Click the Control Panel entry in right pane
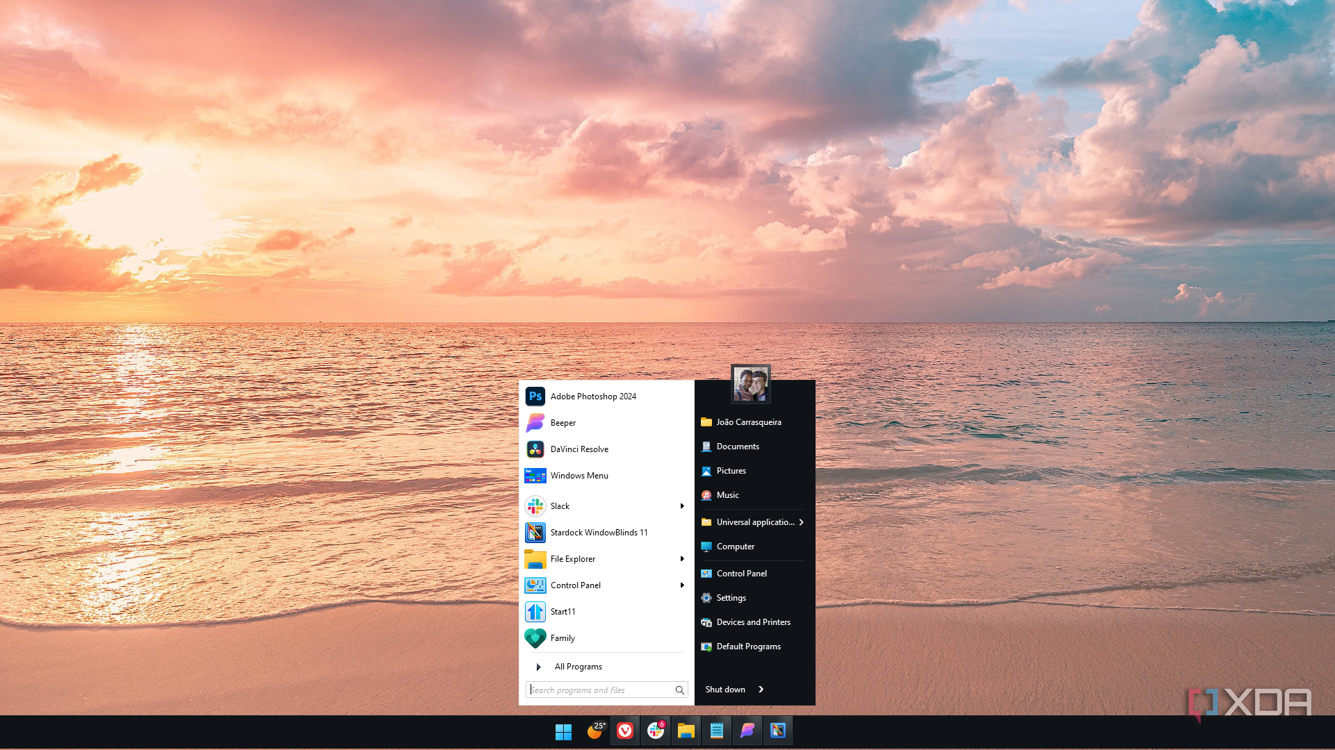Image resolution: width=1335 pixels, height=750 pixels. [x=754, y=574]
